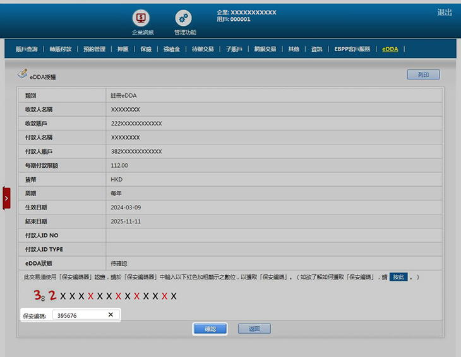This screenshot has width=461, height=357.
Task: Clear the 保安編碼 field with X
Action: coord(111,315)
